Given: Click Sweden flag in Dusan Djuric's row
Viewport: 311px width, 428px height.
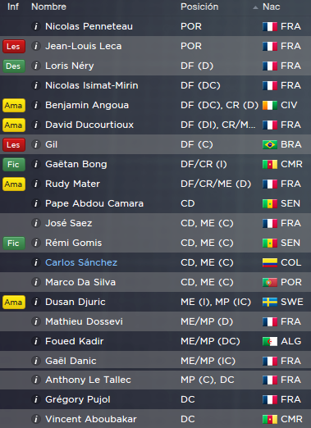Looking at the screenshot, I should pos(270,302).
